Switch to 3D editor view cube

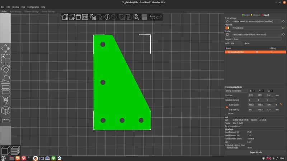click(6, 150)
